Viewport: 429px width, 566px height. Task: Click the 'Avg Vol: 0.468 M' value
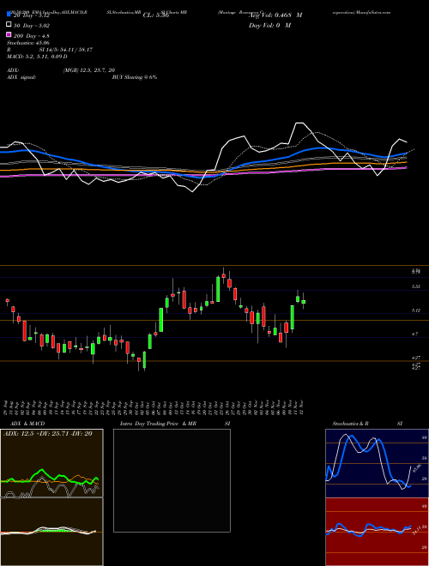[275, 15]
